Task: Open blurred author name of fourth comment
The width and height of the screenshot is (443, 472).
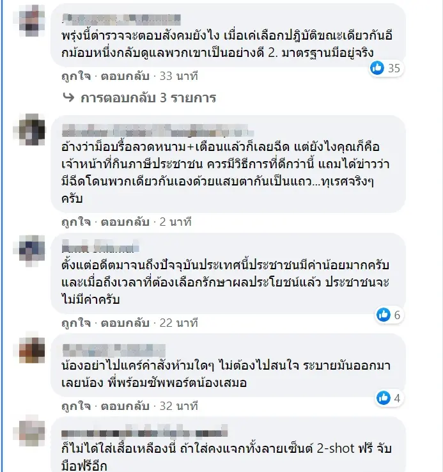Action: (x=113, y=350)
